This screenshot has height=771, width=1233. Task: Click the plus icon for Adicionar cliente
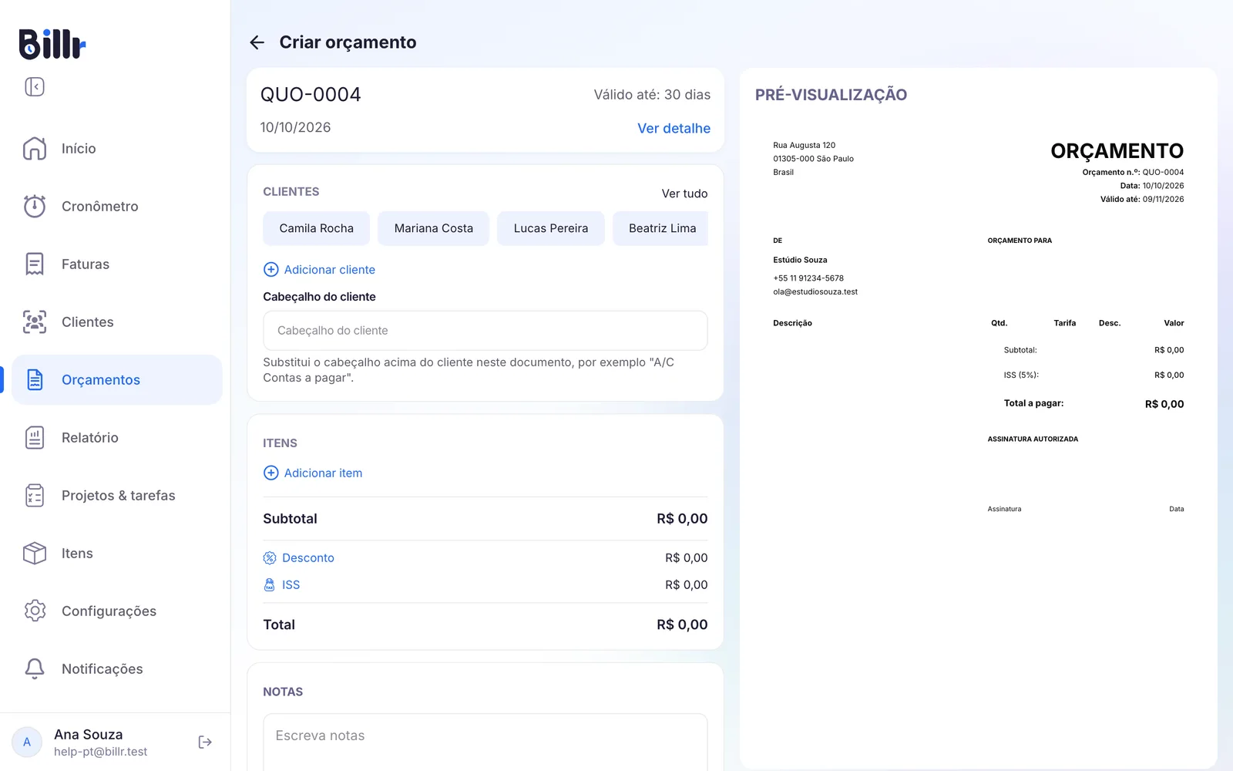[x=271, y=270]
